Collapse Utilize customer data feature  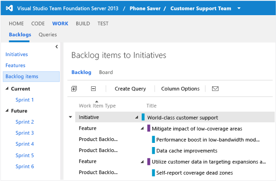point(142,162)
